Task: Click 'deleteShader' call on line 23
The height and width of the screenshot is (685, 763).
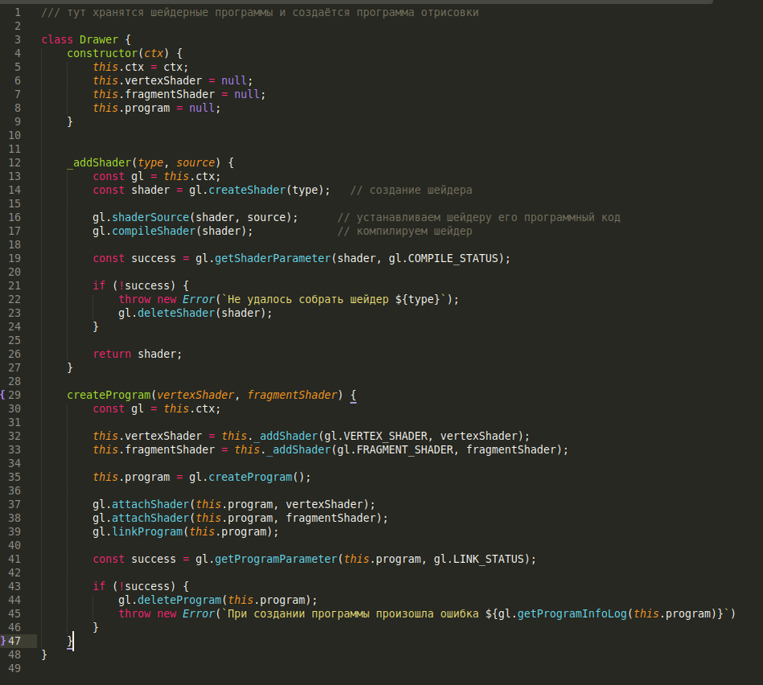Action: pyautogui.click(x=176, y=313)
